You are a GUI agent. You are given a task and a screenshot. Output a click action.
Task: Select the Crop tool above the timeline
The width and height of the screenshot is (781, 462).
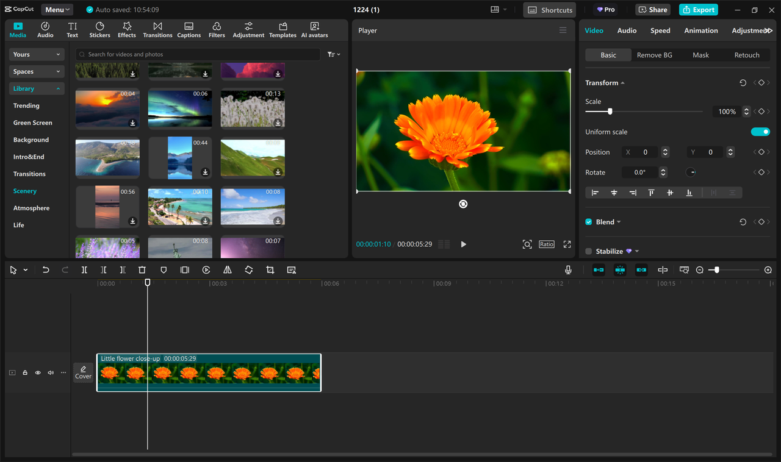click(270, 269)
